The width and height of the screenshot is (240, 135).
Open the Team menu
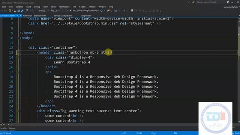pyautogui.click(x=45, y=7)
